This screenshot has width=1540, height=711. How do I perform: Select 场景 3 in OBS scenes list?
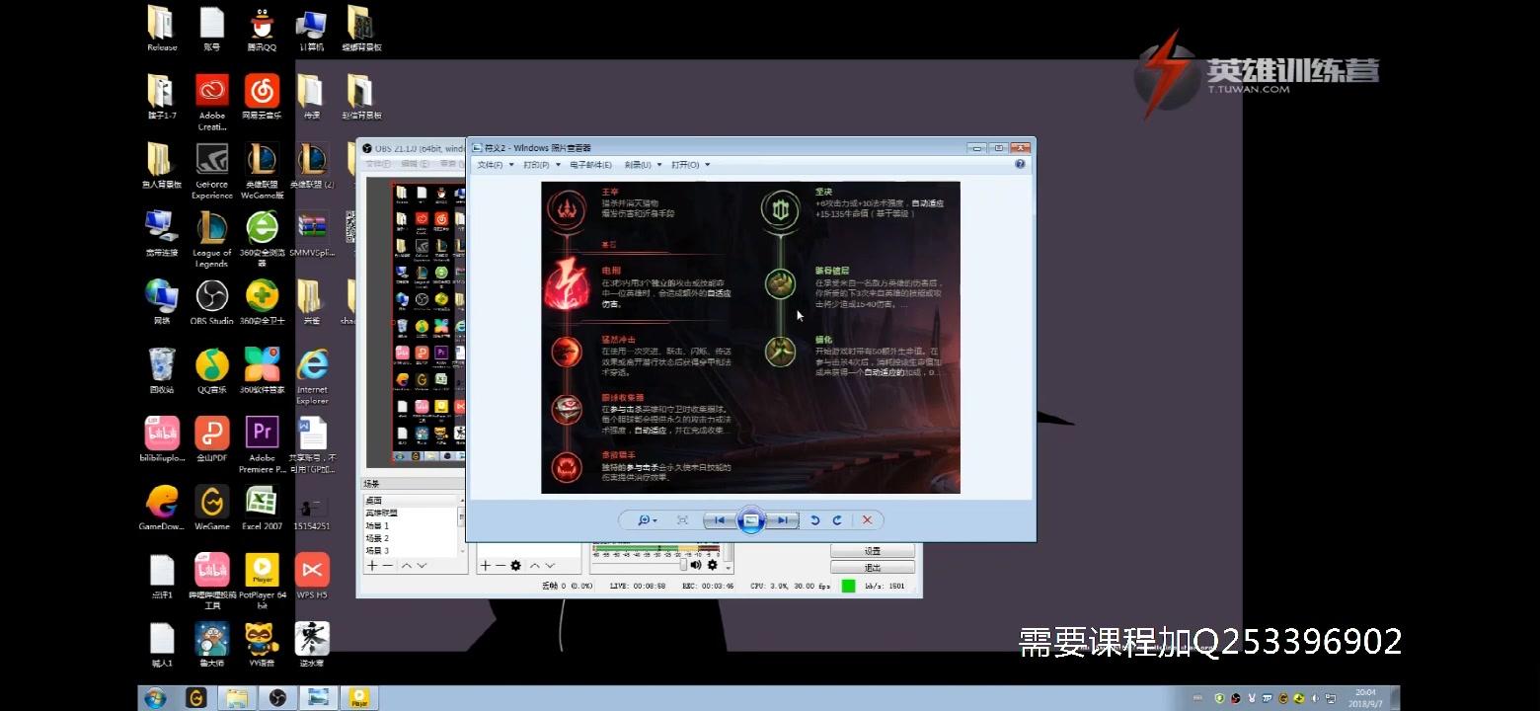pos(410,551)
